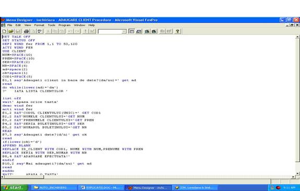Click the Open file folder icon
This screenshot has width=300, height=191.
pos(11,31)
